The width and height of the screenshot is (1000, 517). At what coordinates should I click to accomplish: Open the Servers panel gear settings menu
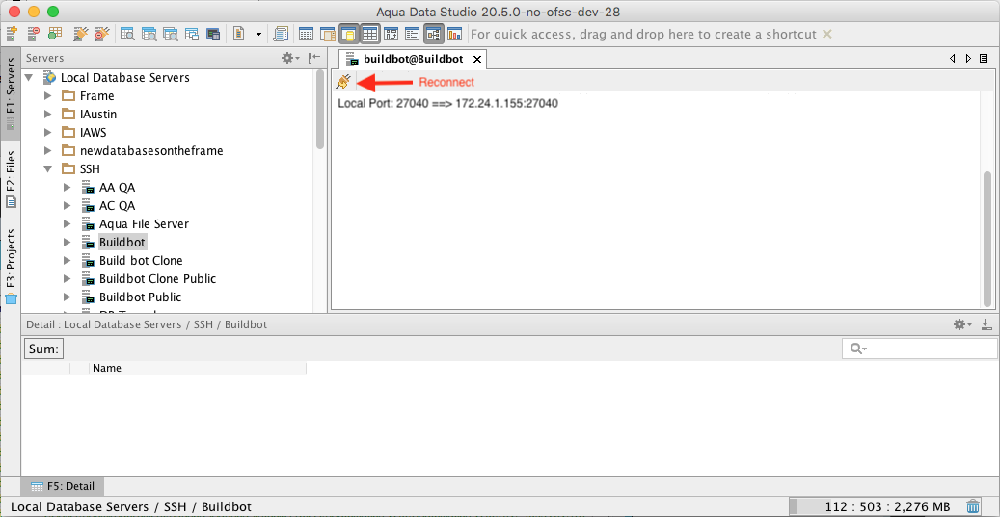290,58
